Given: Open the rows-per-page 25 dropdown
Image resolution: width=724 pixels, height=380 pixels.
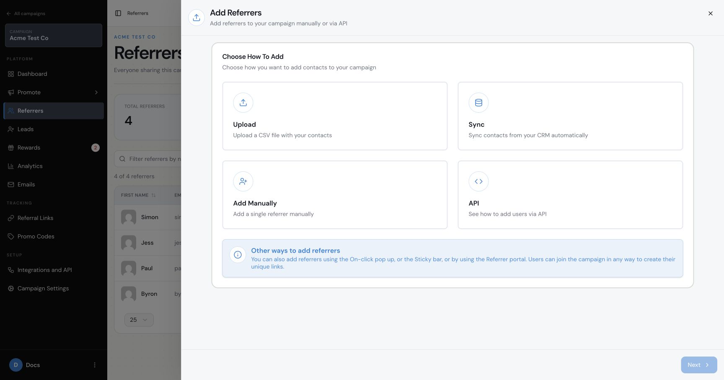Looking at the screenshot, I should pyautogui.click(x=139, y=320).
